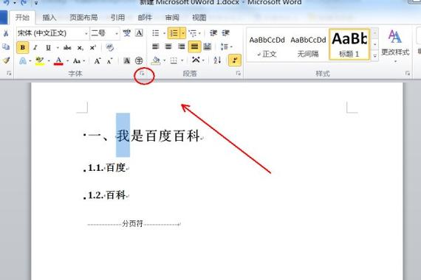The image size is (421, 280).
Task: Click the Borders grid icon
Action: coord(174,60)
